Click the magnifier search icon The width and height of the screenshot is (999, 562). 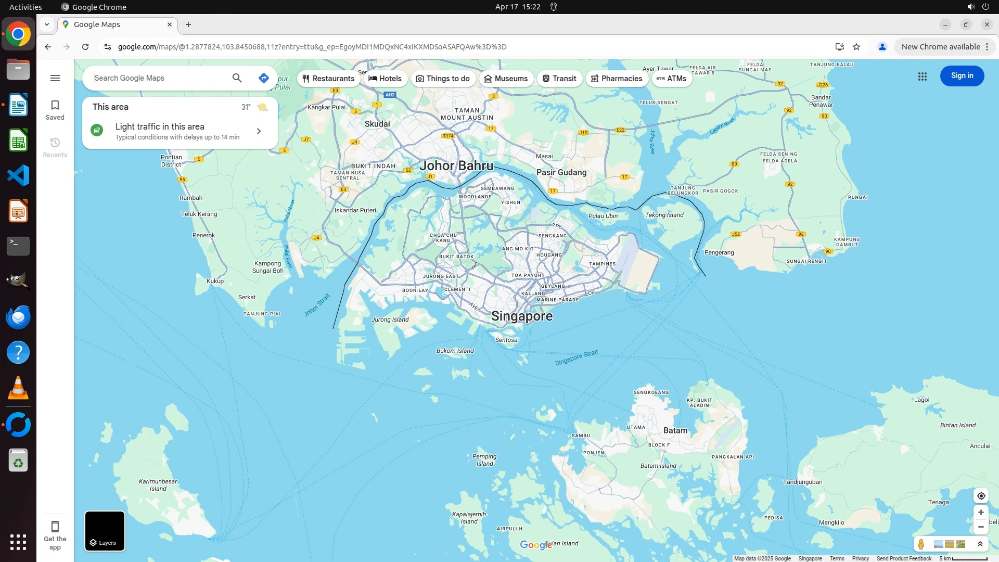(237, 78)
